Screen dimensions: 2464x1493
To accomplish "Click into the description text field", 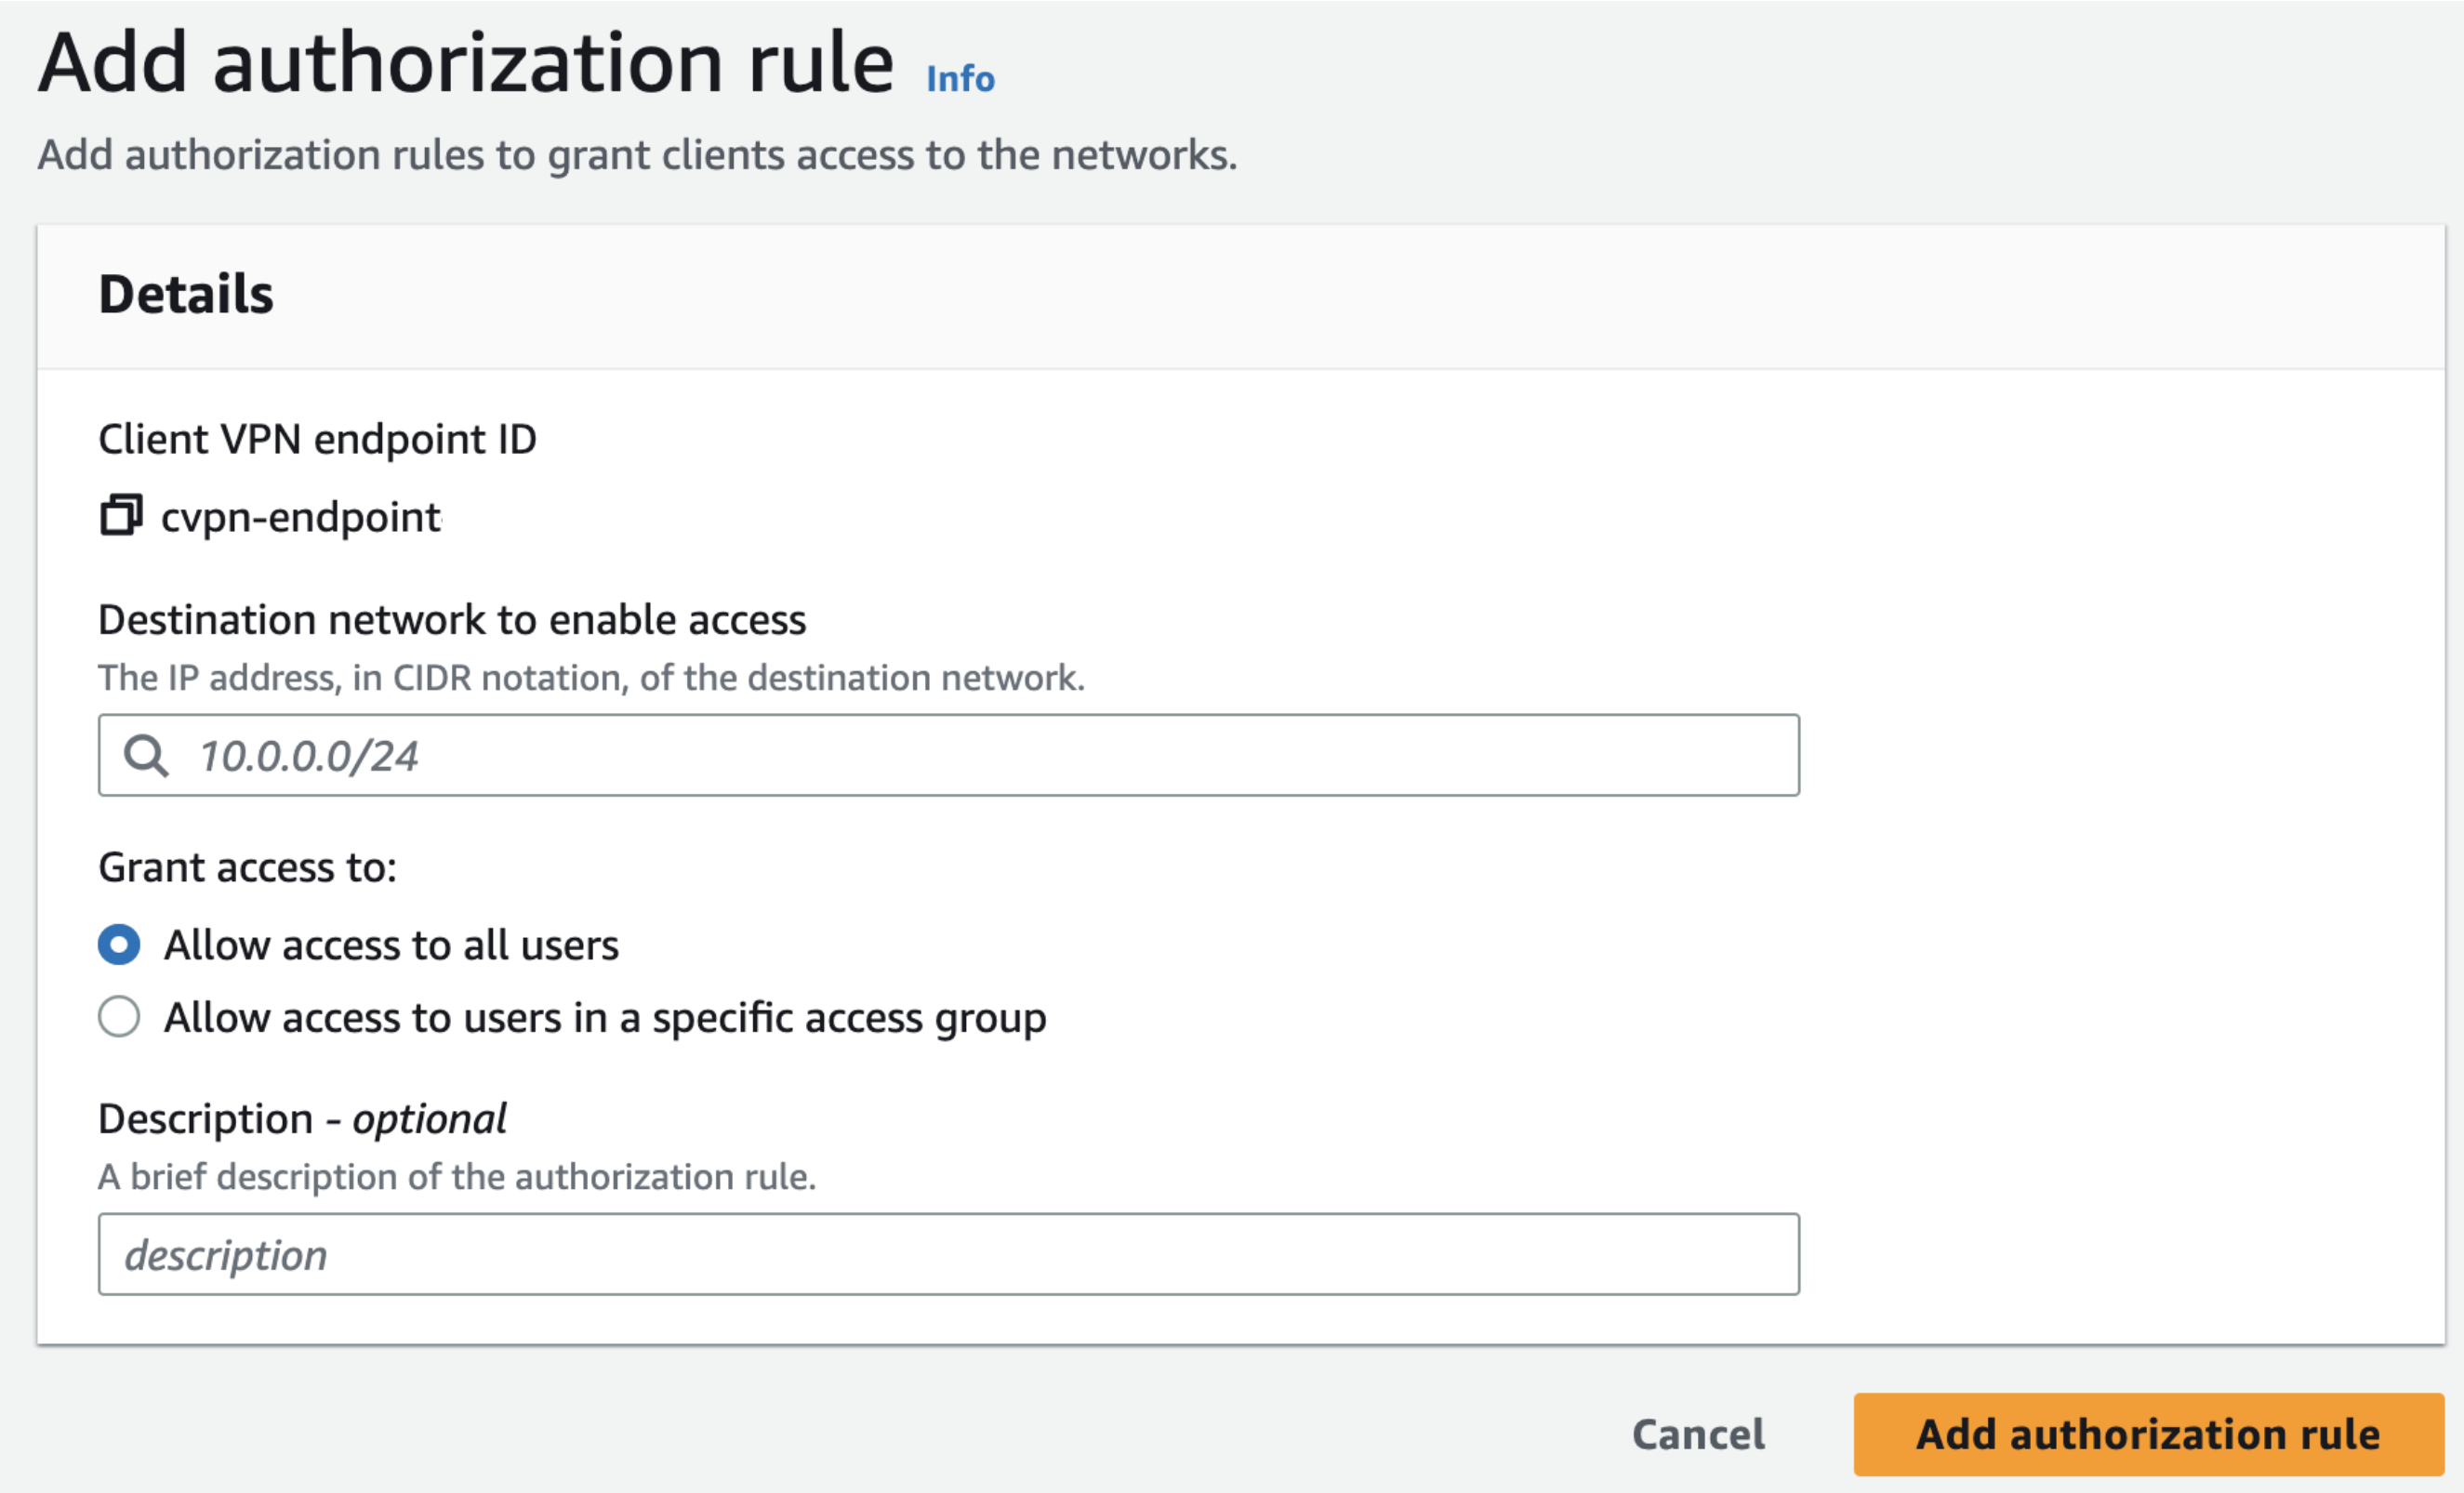I will [x=948, y=1255].
